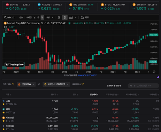Expand the chart style dropdown chevron
The width and height of the screenshot is (161, 132).
76,17
